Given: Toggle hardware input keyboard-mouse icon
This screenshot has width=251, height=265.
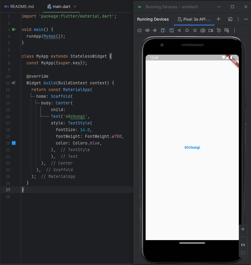Looking at the screenshot, I should coord(227,30).
